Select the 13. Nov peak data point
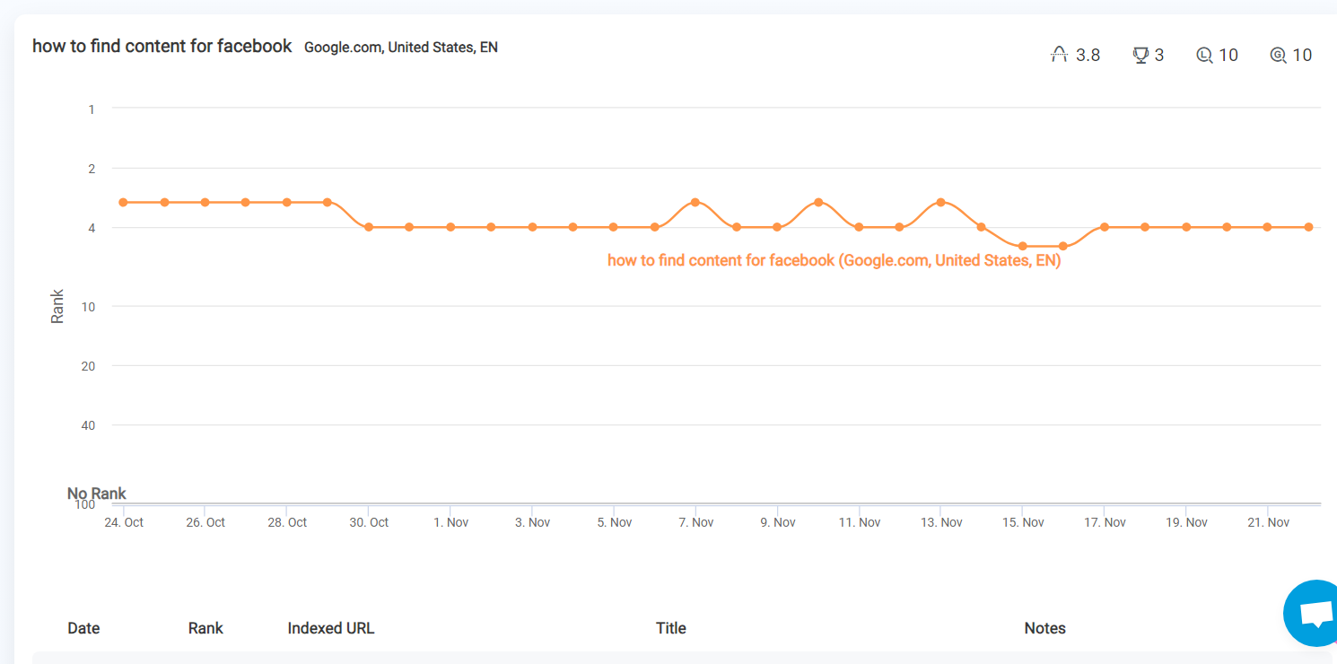This screenshot has height=664, width=1337. point(940,203)
